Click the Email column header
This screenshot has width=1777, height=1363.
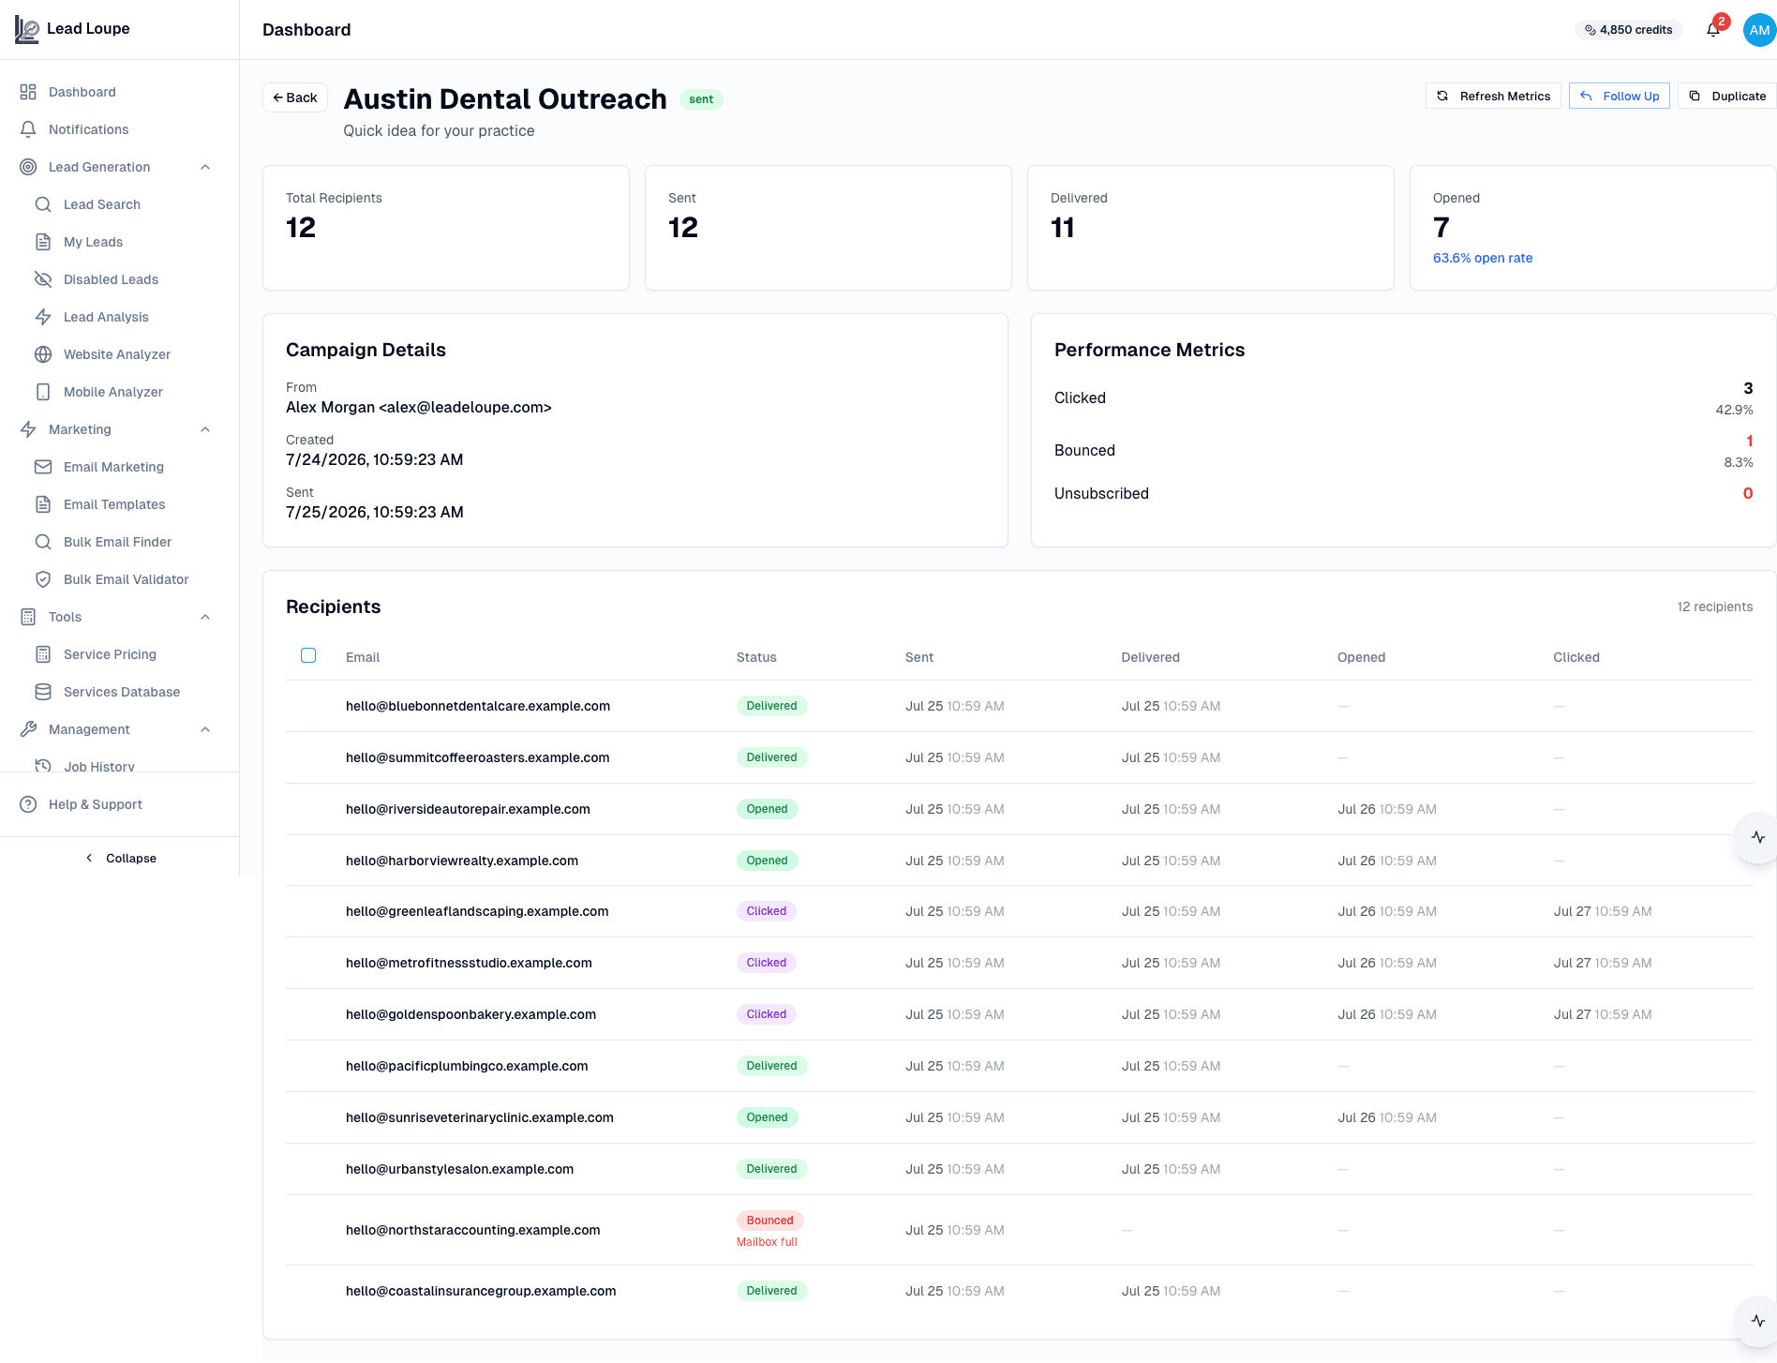coord(363,657)
